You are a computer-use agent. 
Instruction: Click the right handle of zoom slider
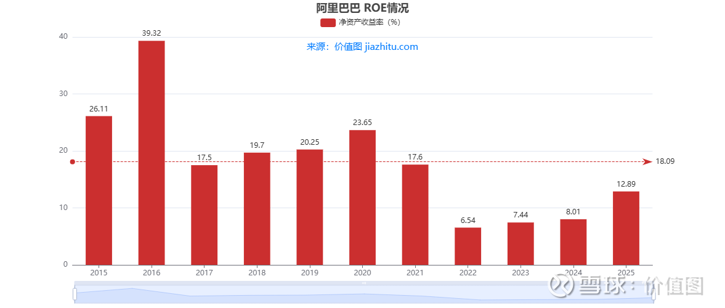(x=654, y=294)
